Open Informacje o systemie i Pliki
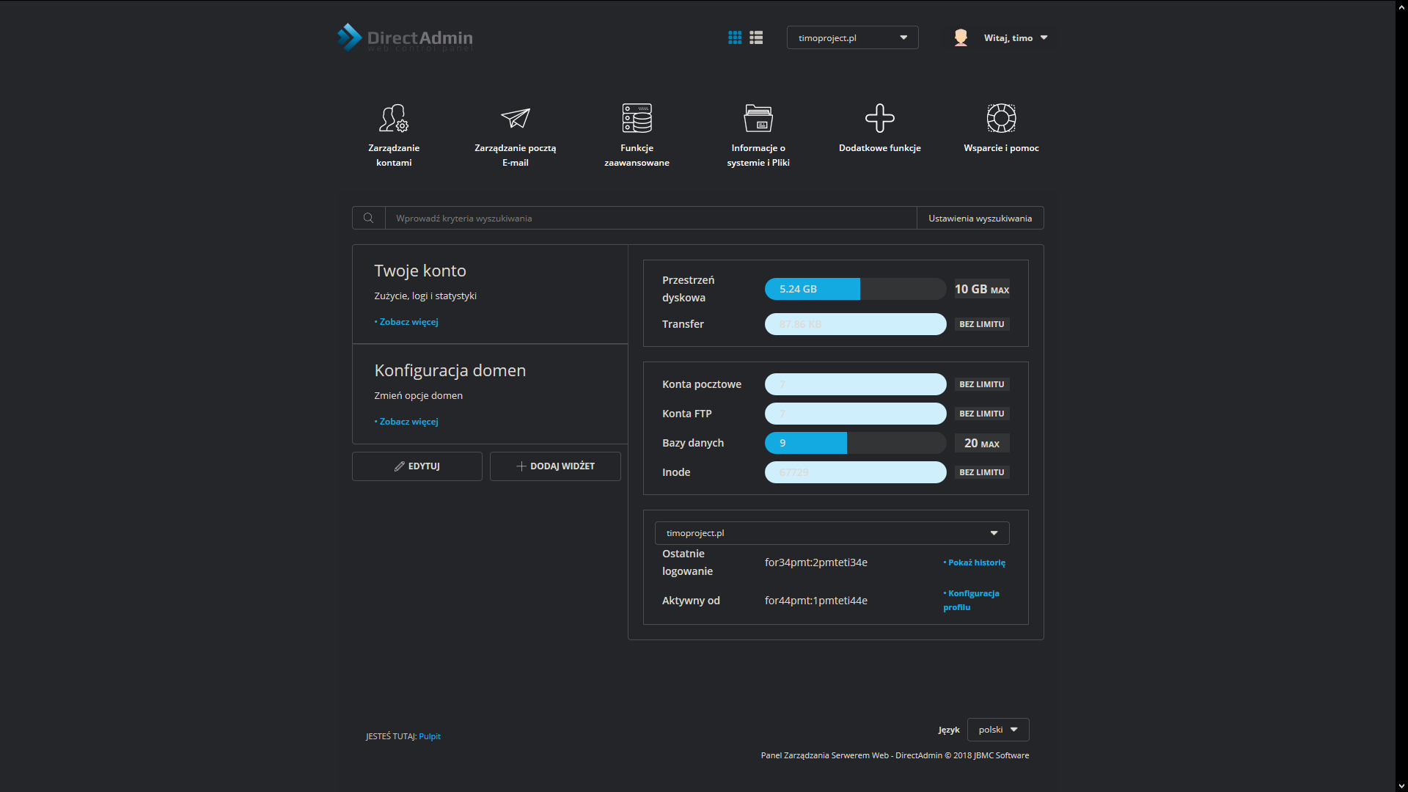The height and width of the screenshot is (792, 1408). (758, 119)
